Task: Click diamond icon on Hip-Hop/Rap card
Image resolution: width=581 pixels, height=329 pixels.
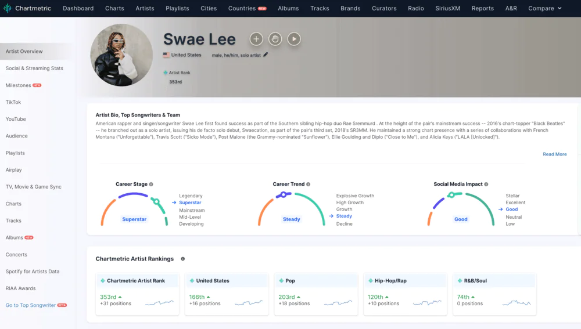Action: point(371,281)
